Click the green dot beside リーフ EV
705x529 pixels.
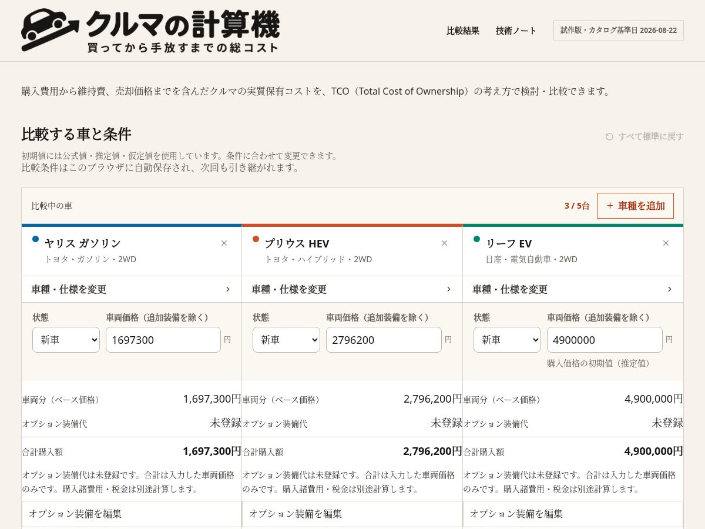pos(476,239)
